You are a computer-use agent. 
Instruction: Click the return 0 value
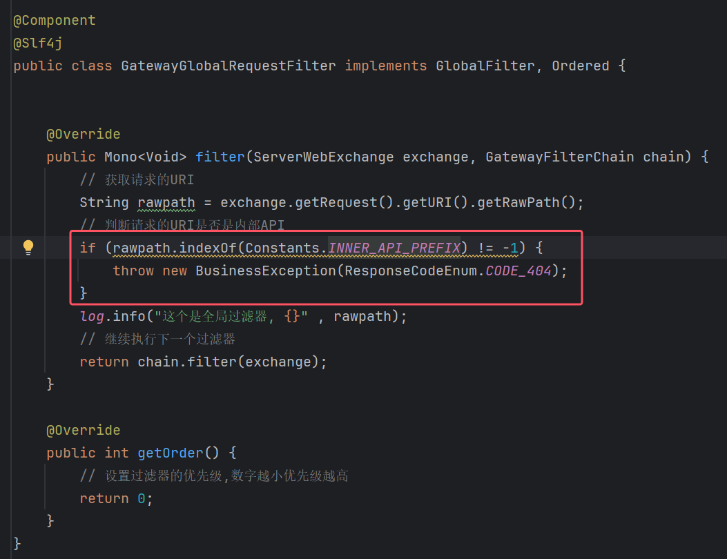142,499
